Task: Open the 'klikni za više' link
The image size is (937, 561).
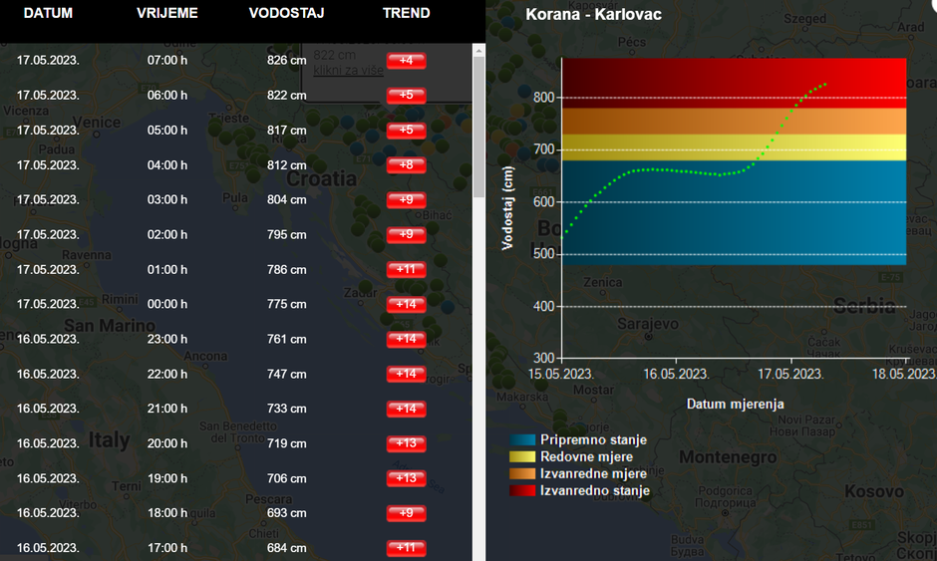Action: click(348, 72)
